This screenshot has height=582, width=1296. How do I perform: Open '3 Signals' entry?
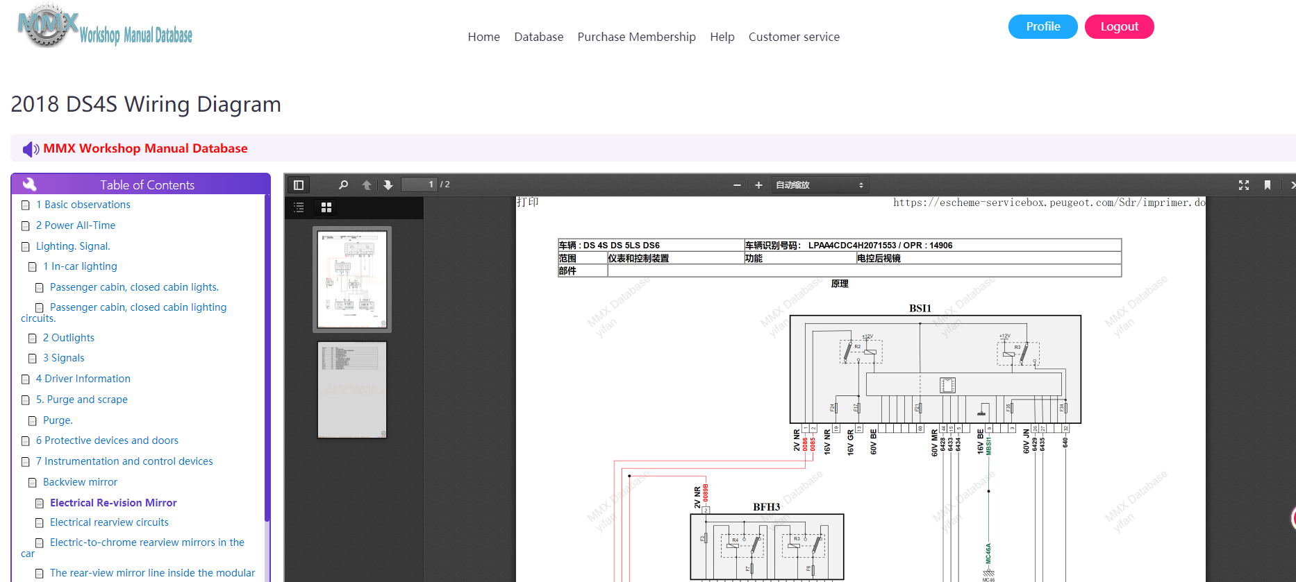tap(64, 358)
